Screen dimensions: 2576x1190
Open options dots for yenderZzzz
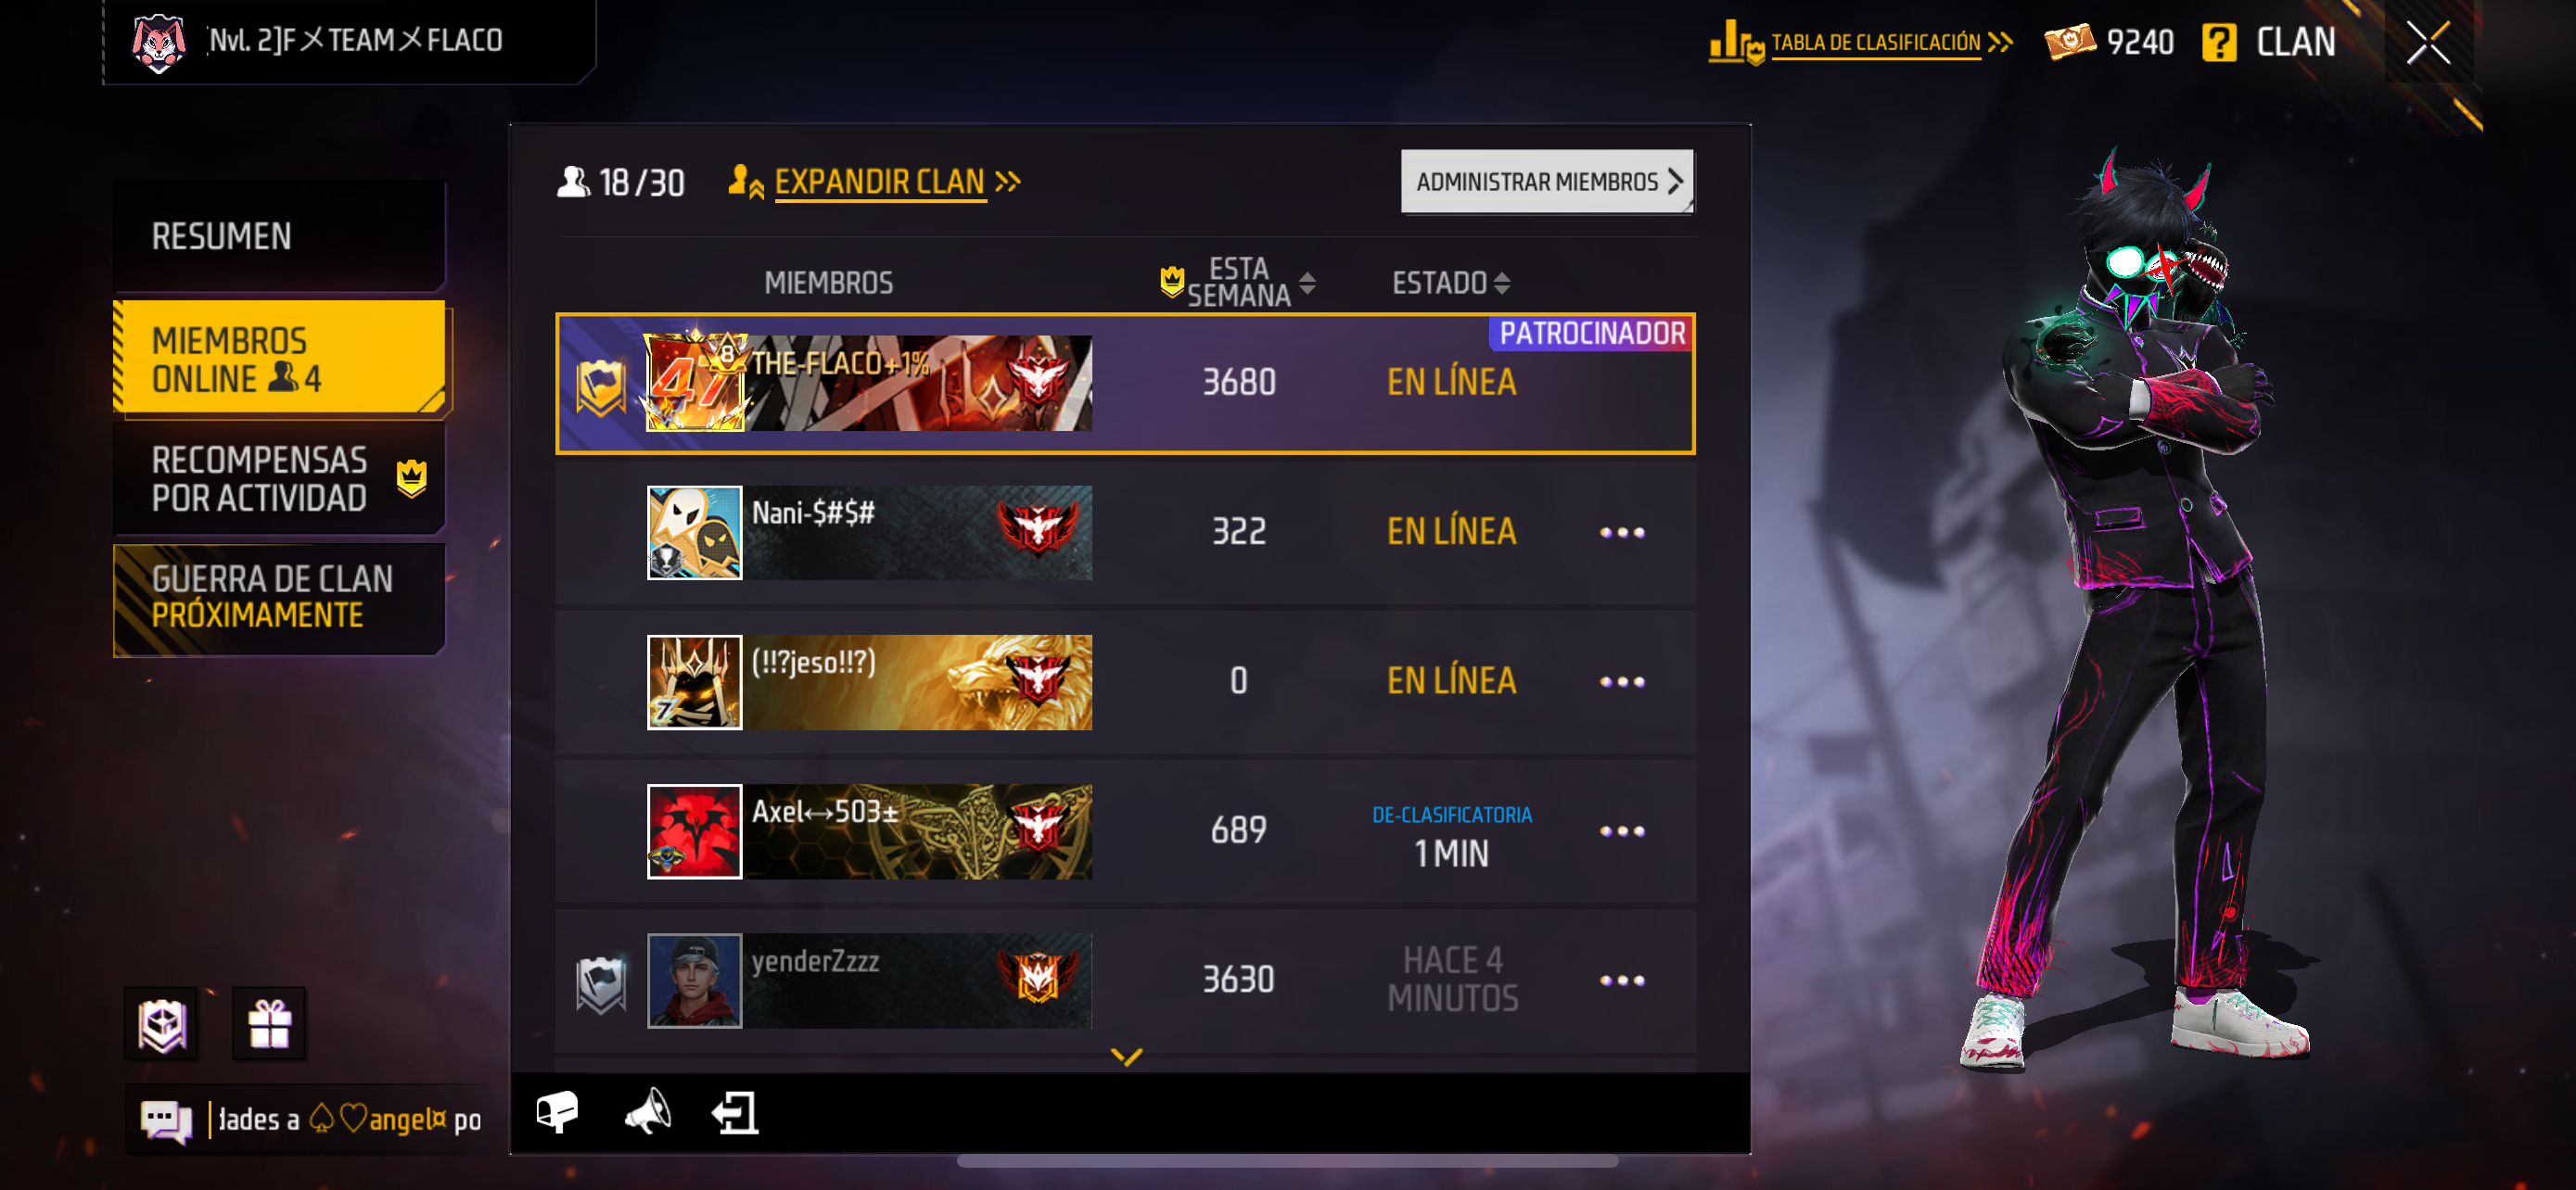tap(1621, 981)
